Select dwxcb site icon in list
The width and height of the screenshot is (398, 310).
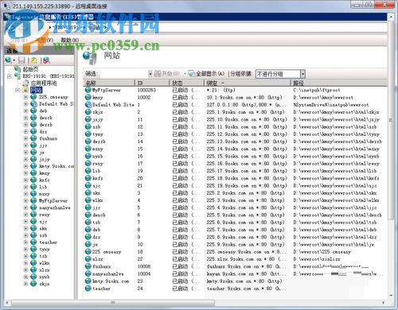tap(88, 215)
